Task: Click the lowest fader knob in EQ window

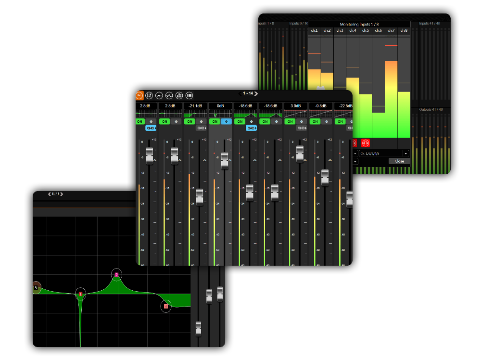Action: tap(199, 329)
